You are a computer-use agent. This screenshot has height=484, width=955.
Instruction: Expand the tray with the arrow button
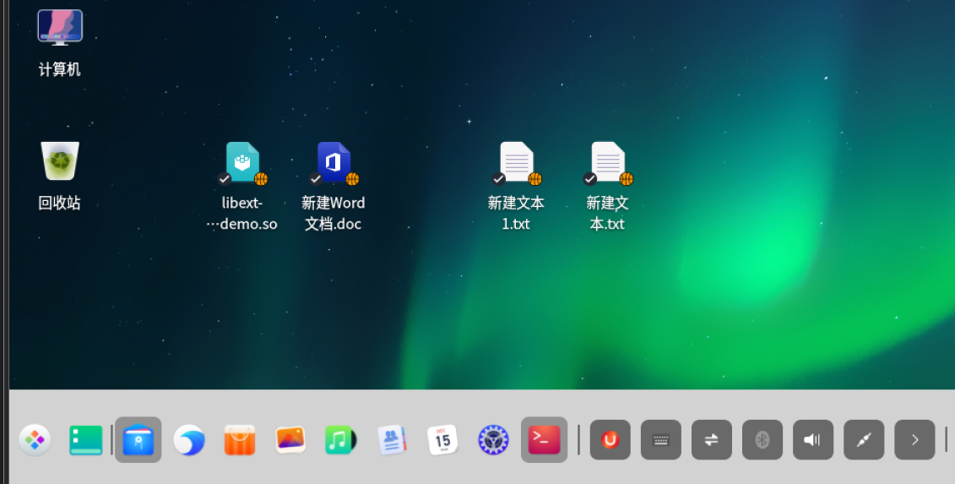(x=914, y=440)
